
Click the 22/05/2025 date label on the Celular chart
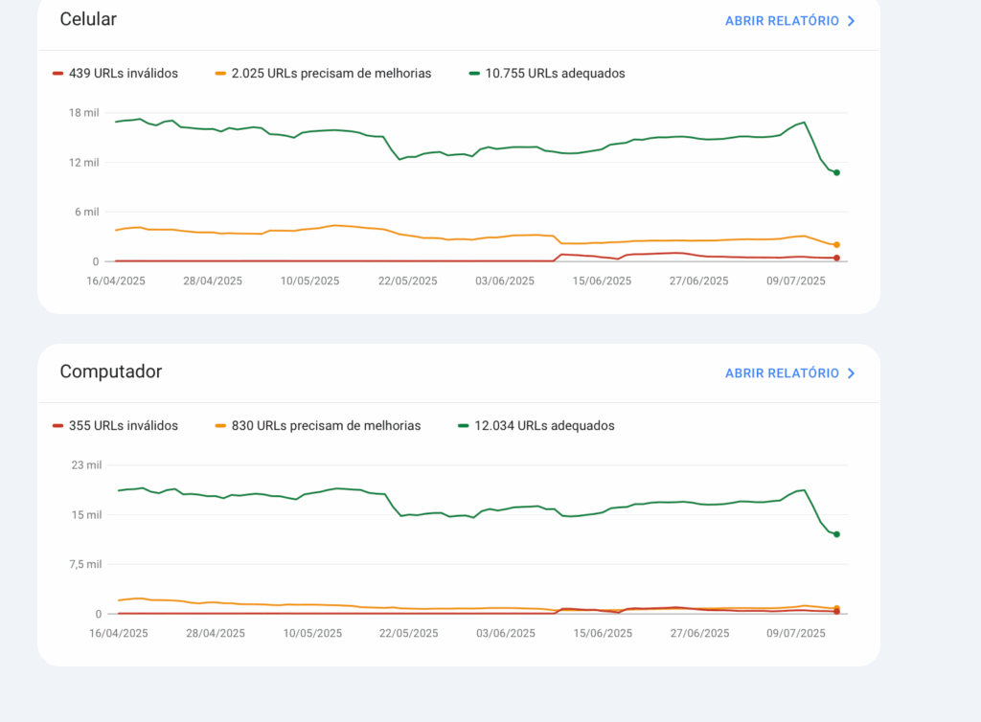[408, 282]
